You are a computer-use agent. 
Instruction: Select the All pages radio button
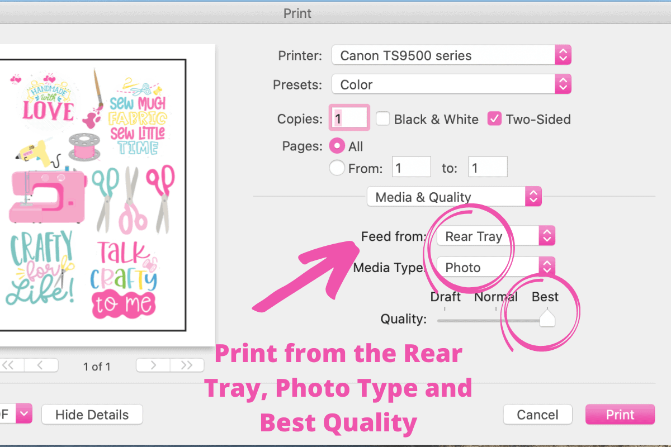337,146
